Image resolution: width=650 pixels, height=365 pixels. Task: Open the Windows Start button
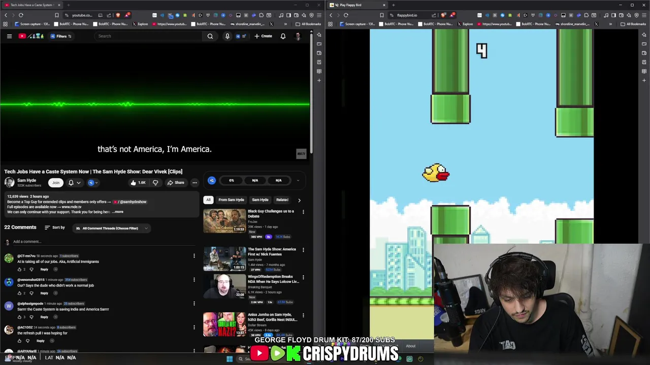[x=230, y=359]
